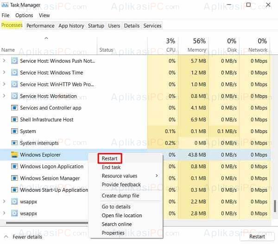Expand Service Host: WinHTTP Web Proxy group

tap(4, 84)
